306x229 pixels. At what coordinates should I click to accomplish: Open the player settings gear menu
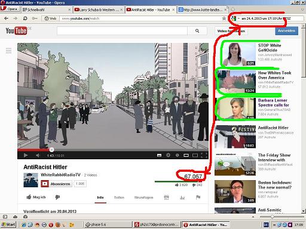pos(168,155)
